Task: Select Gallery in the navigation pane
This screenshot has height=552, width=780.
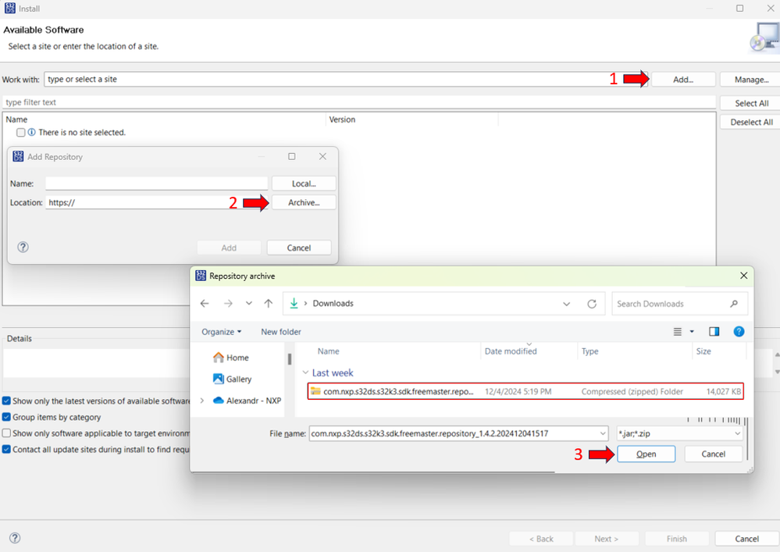Action: (x=232, y=379)
